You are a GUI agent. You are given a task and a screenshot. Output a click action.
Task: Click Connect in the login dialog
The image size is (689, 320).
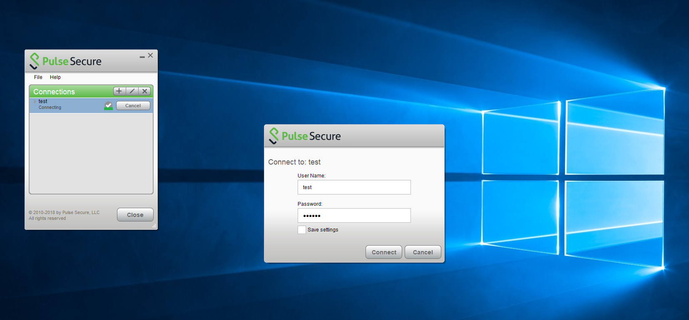tap(384, 252)
